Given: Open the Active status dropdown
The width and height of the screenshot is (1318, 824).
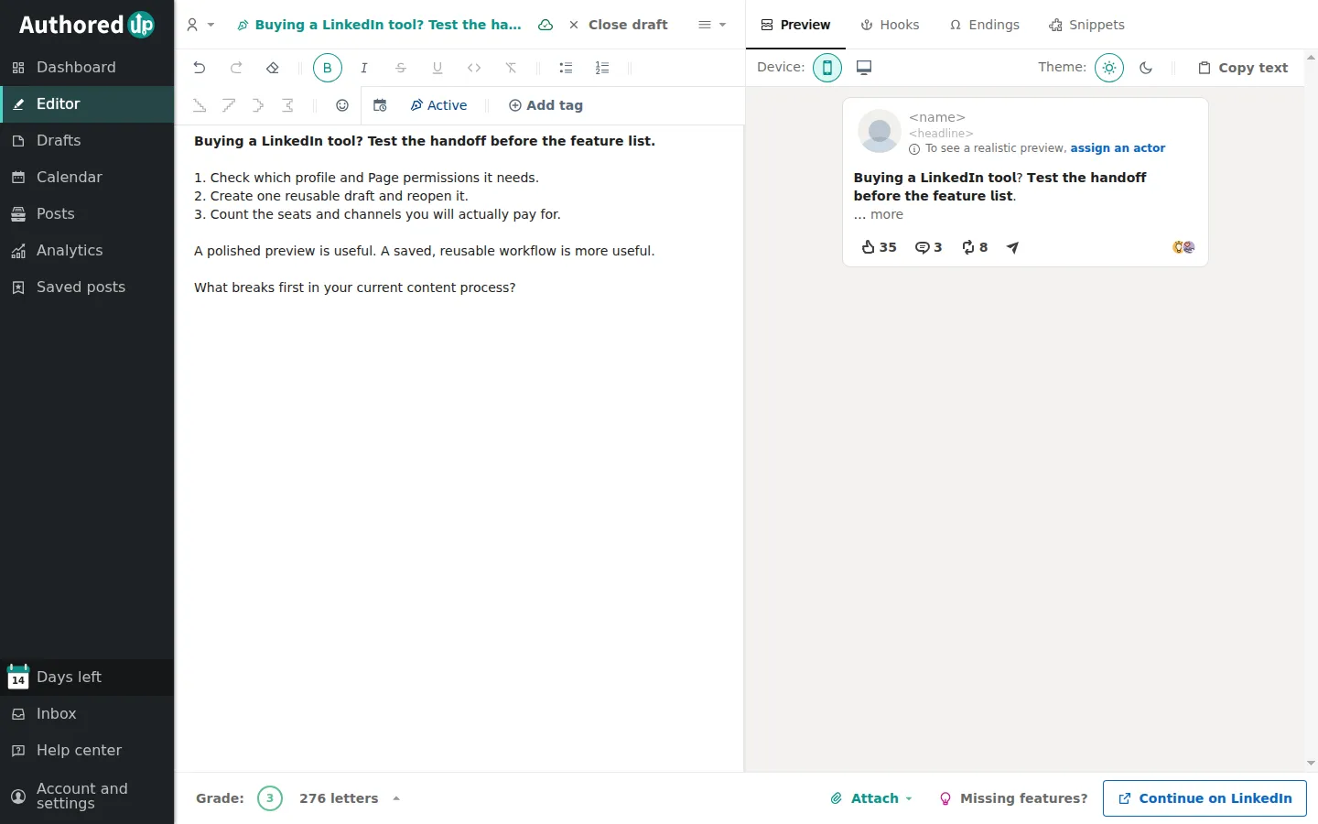Looking at the screenshot, I should tap(438, 105).
